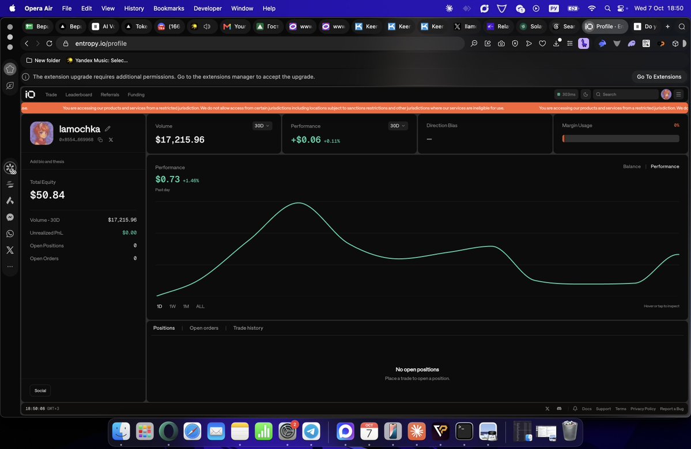Click the Go To Extensions button
691x449 pixels.
(x=659, y=77)
